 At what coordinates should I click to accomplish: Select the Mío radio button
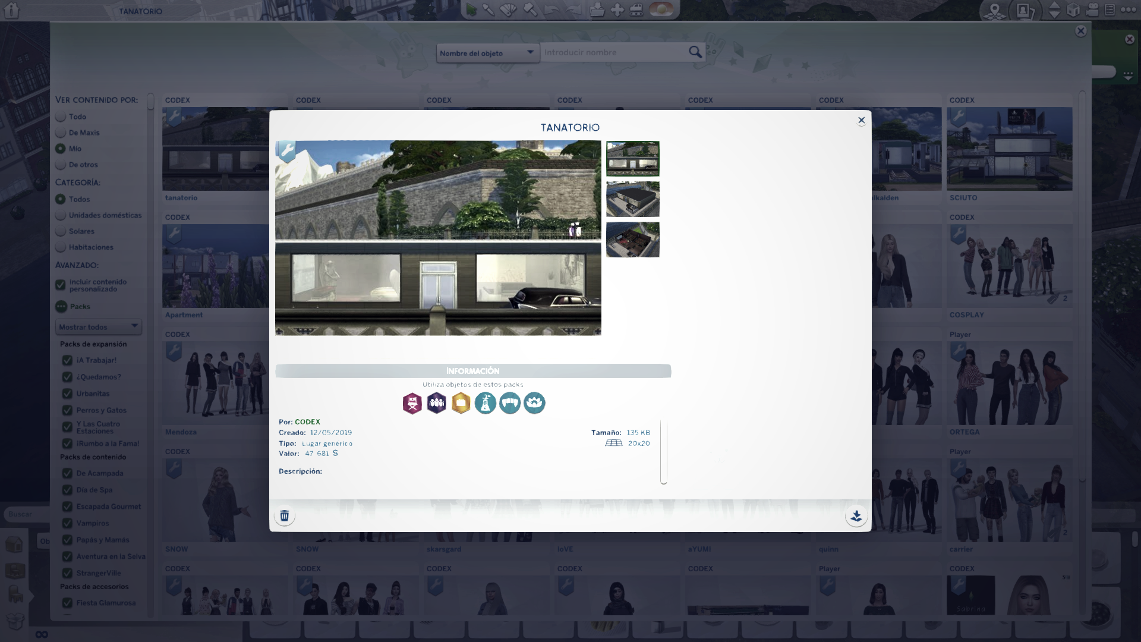[61, 149]
